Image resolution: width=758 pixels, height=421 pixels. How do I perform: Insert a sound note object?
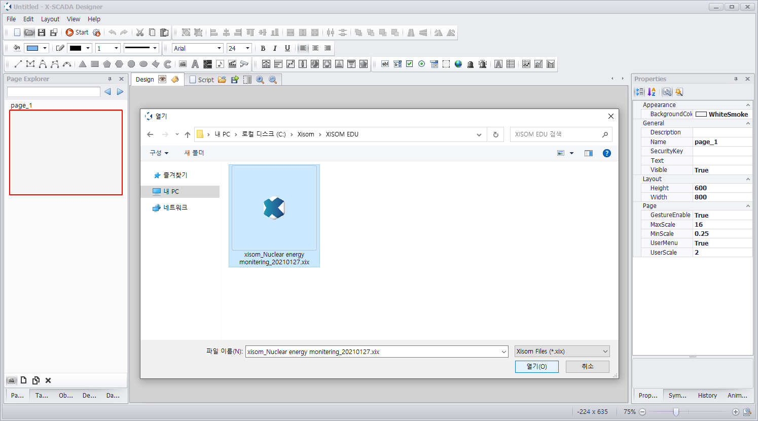pos(220,64)
